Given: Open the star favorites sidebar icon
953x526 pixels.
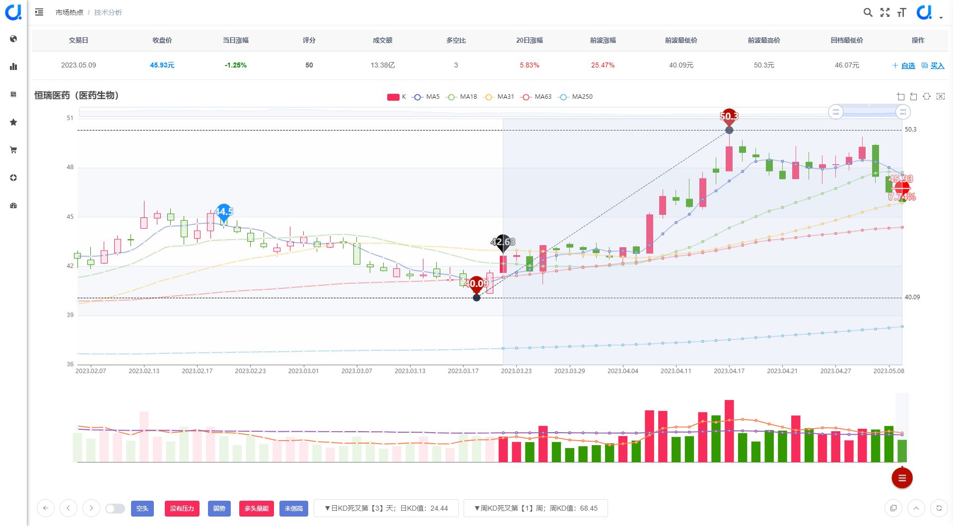Looking at the screenshot, I should point(13,122).
